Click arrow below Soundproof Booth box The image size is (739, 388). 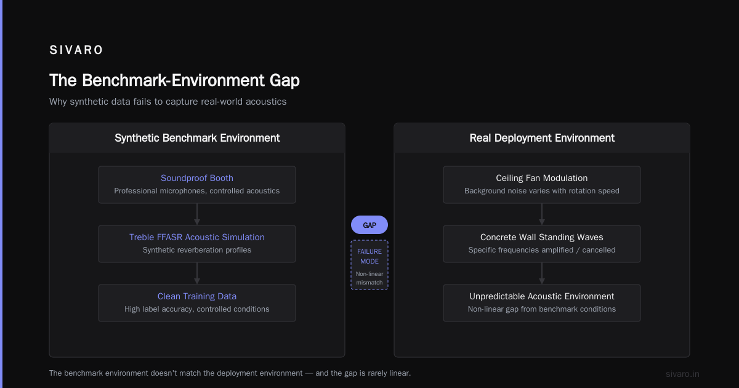pos(197,214)
